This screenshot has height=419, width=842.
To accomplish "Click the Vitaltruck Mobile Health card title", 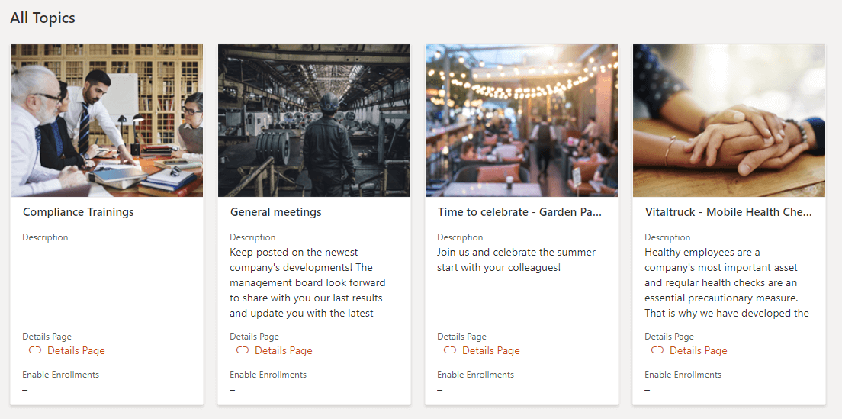I will click(x=728, y=212).
